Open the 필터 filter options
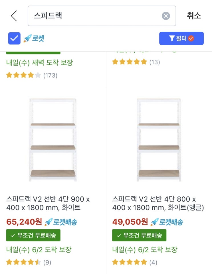The width and height of the screenshot is (212, 274). point(181,38)
